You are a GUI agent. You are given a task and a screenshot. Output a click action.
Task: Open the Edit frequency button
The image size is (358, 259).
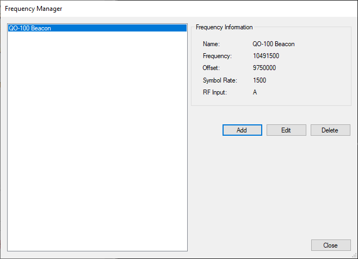coord(286,130)
